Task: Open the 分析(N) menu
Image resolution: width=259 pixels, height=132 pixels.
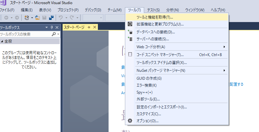Action: 172,10
